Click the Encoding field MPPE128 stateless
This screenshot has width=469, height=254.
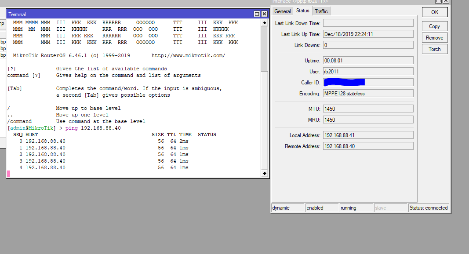pyautogui.click(x=368, y=93)
